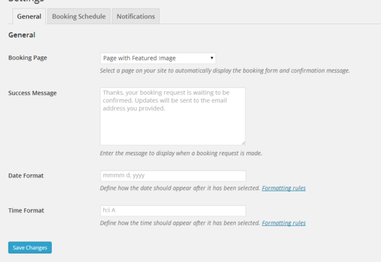Screen dimensions: 381x262
Task: Focus the Success Message text area
Action: (x=173, y=117)
